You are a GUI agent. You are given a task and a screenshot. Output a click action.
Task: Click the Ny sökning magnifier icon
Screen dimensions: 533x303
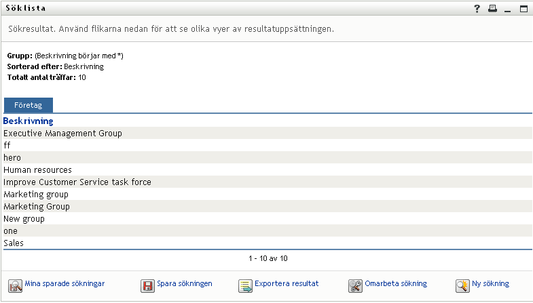[x=462, y=285]
